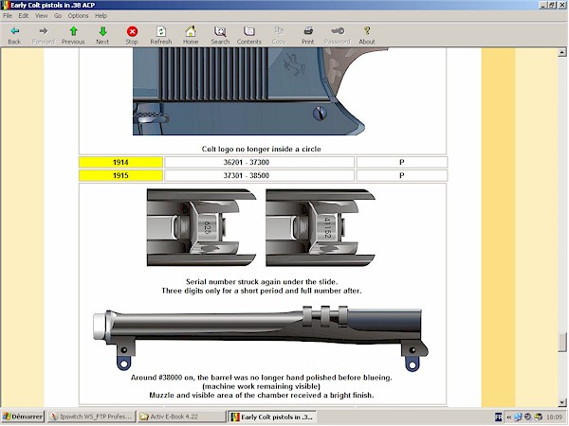Click the 1915 yellow year cell

(x=120, y=176)
